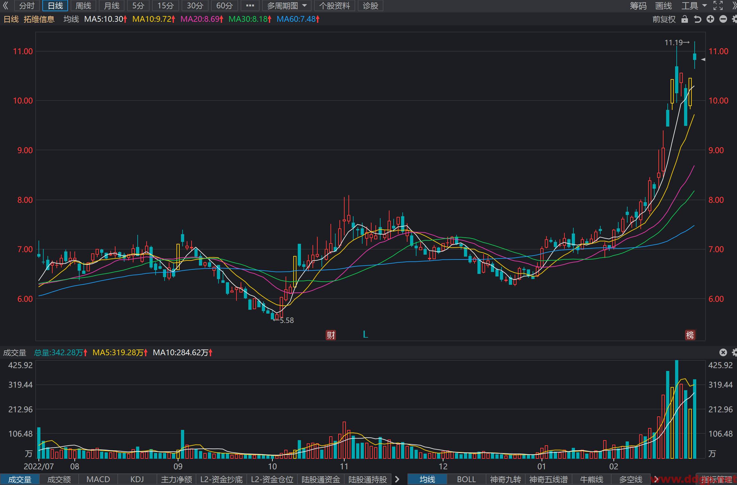
Task: Click the 成交量 panel title
Action: pyautogui.click(x=15, y=353)
